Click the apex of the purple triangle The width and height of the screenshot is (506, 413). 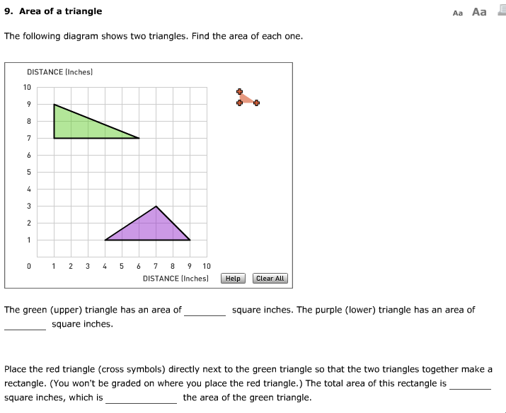(x=156, y=206)
